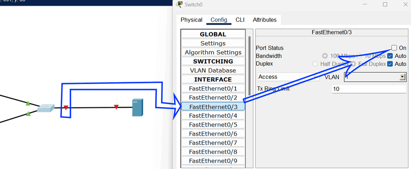411x169 pixels.
Task: Click the Packet Tracer icon in the Switch0 title bar
Action: [x=179, y=4]
